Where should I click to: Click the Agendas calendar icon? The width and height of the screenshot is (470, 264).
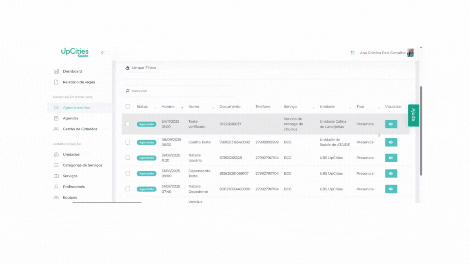click(56, 118)
